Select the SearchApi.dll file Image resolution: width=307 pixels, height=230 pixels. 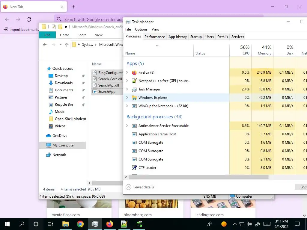click(x=107, y=85)
